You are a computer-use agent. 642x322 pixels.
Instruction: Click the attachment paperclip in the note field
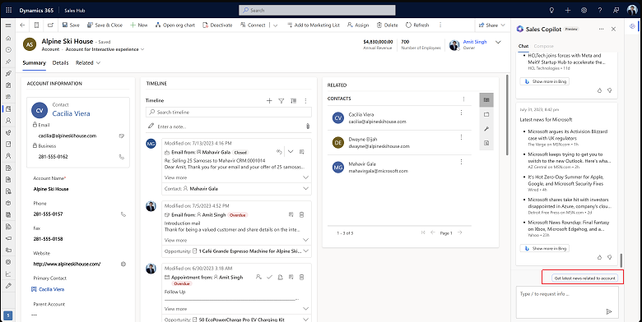(x=308, y=126)
